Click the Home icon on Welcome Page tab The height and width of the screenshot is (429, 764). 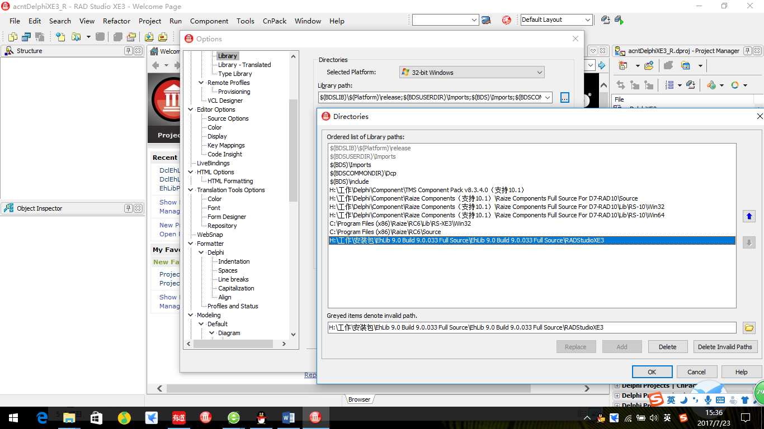point(155,51)
